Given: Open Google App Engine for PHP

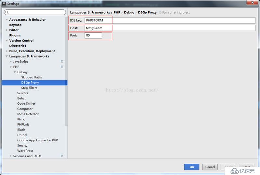Looking at the screenshot, I should (x=38, y=140).
